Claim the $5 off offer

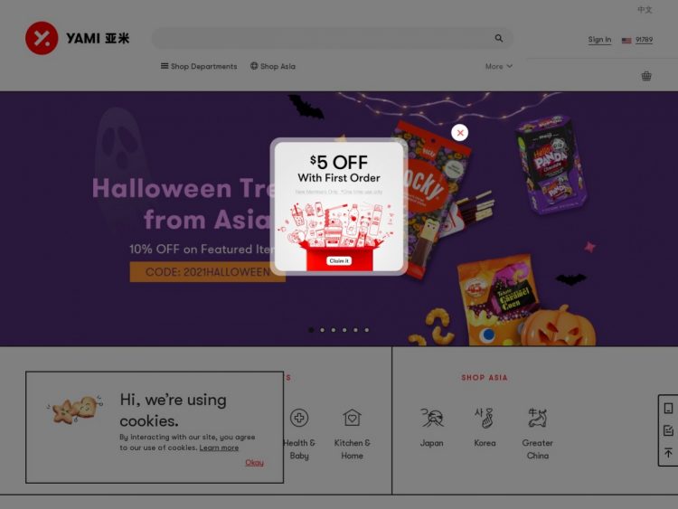click(x=339, y=260)
